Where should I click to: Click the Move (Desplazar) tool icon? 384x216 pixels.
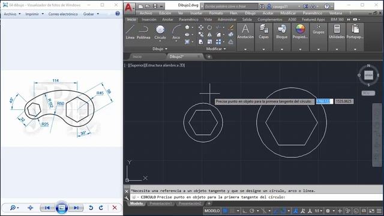(201, 28)
